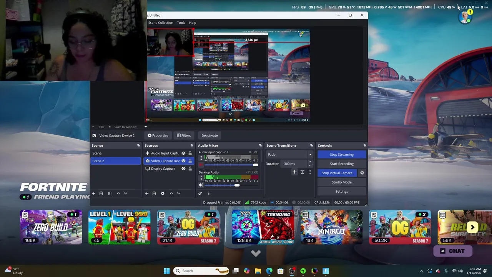Viewport: 492px width, 277px height.
Task: Decrease transition duration with down arrow
Action: click(x=310, y=165)
